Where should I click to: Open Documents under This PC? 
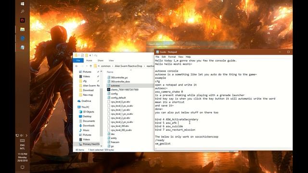click(x=89, y=121)
